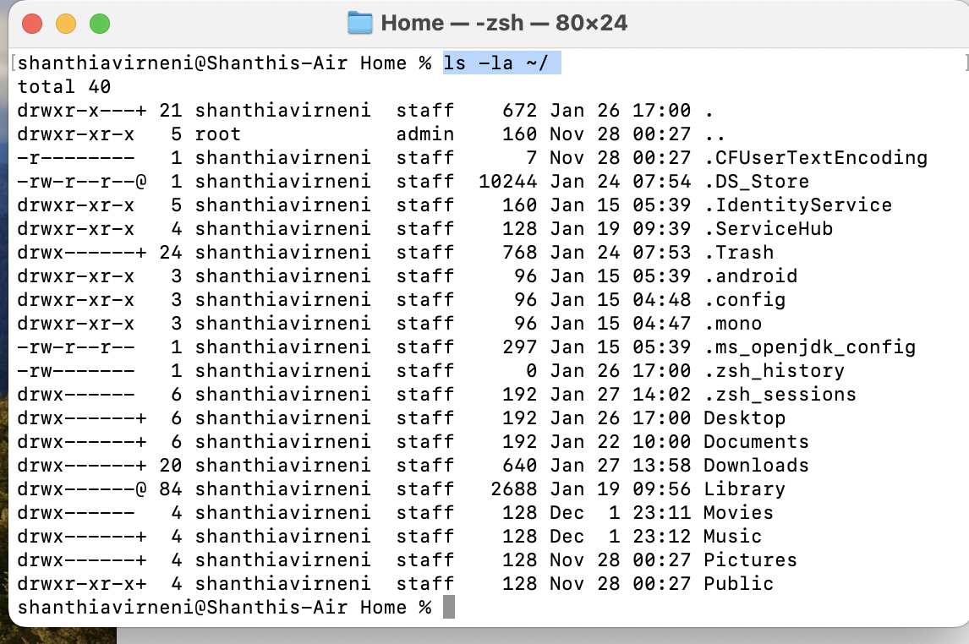969x644 pixels.
Task: Click the .DS_Store filename
Action: coord(757,182)
